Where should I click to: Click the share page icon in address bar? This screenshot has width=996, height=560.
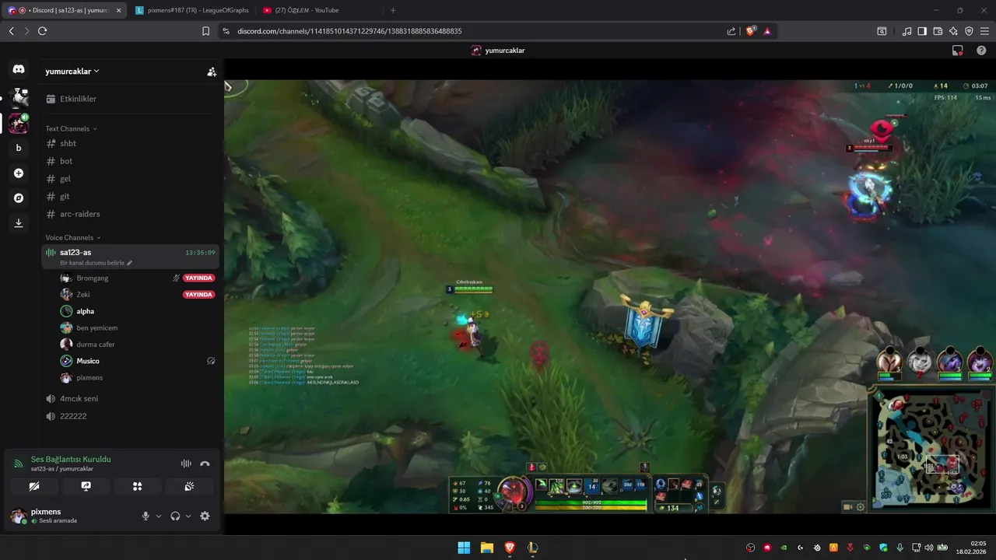click(x=731, y=31)
